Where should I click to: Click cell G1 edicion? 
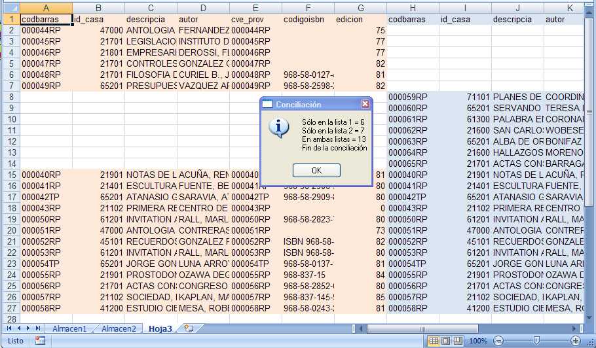360,20
